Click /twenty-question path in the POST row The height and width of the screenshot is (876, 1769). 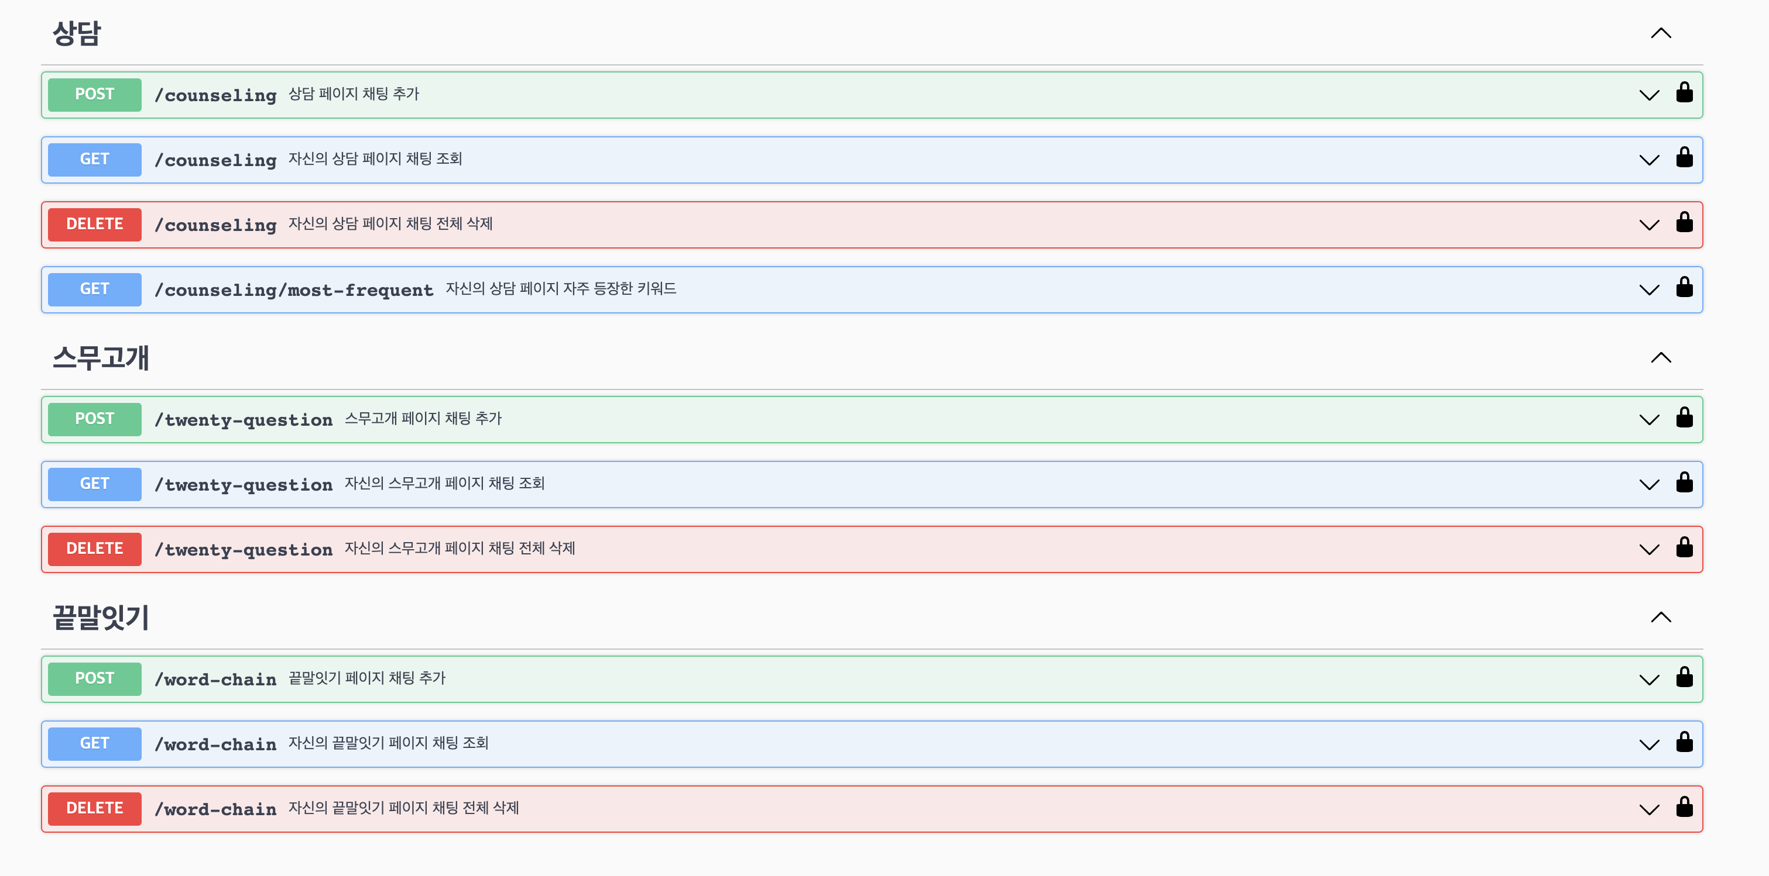243,420
